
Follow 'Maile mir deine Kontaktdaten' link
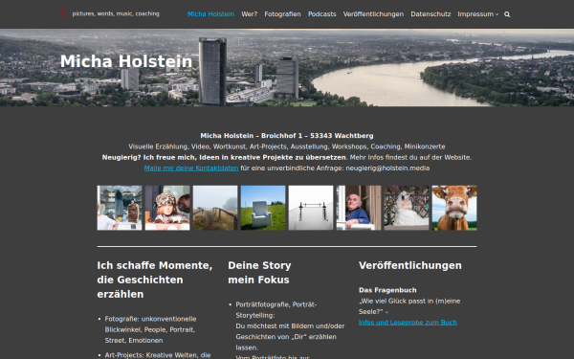191,168
